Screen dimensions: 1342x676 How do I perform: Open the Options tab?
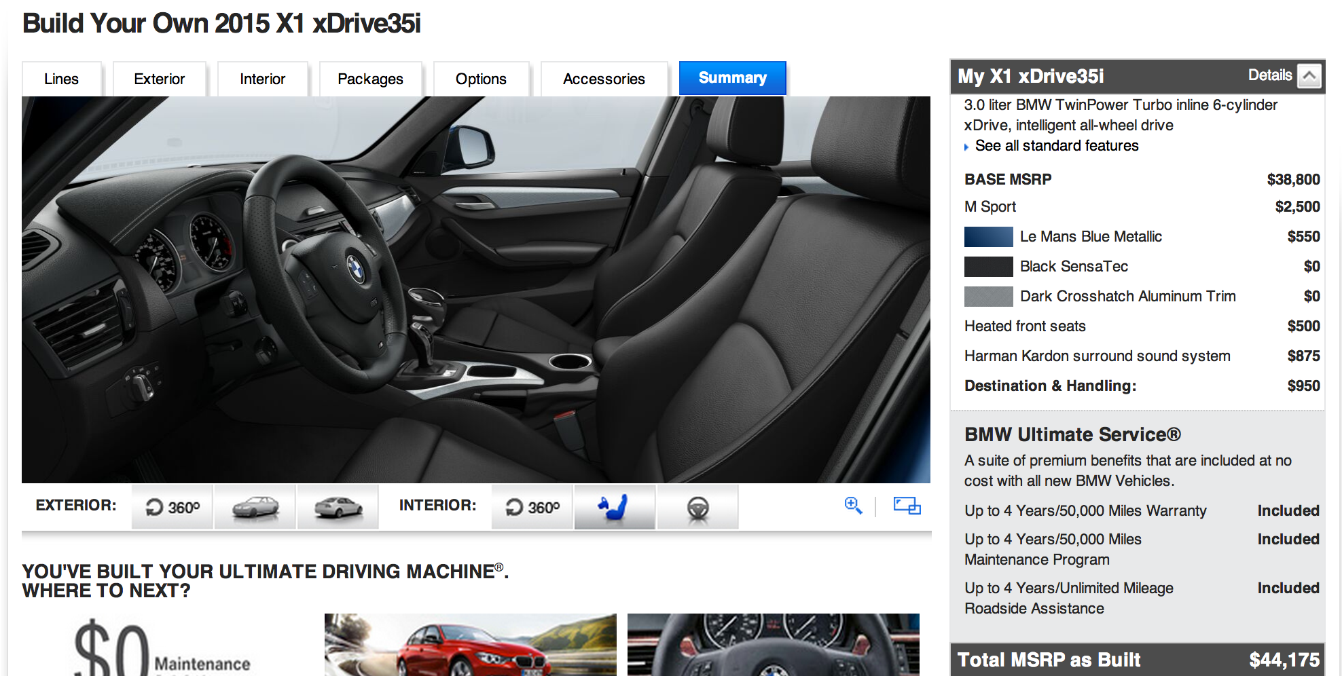481,79
